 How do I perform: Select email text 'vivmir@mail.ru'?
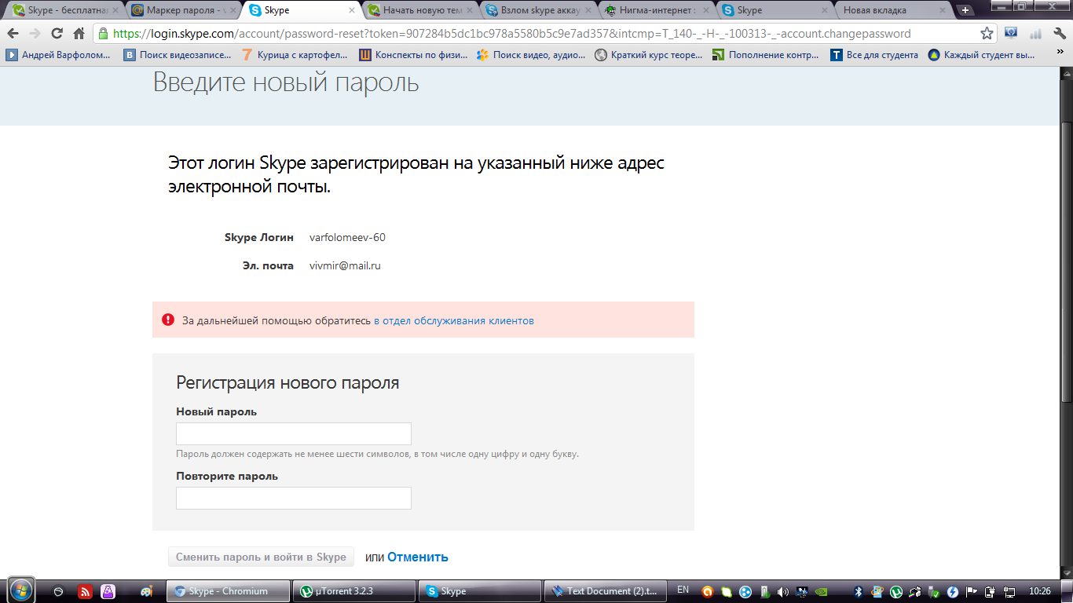(x=345, y=265)
